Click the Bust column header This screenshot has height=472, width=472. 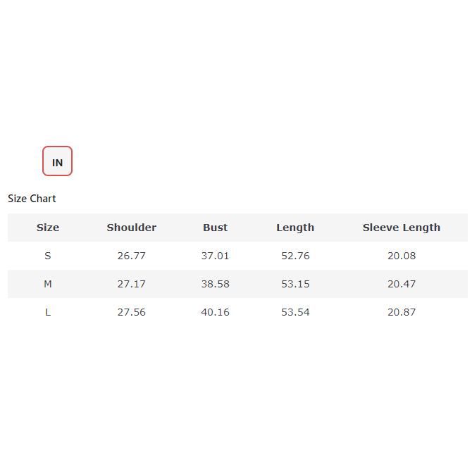click(x=215, y=228)
